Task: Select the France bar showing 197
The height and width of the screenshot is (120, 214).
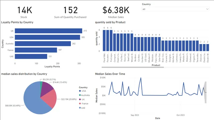Action: [36, 50]
